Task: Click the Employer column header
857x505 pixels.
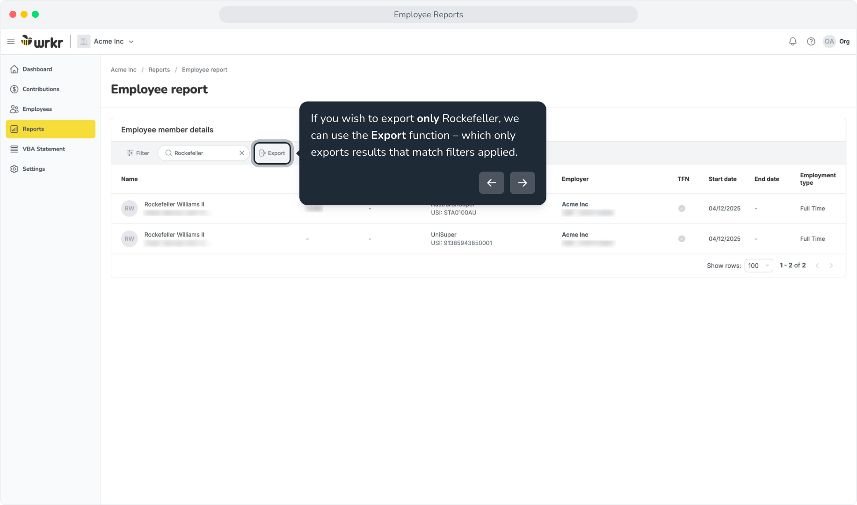Action: (575, 179)
